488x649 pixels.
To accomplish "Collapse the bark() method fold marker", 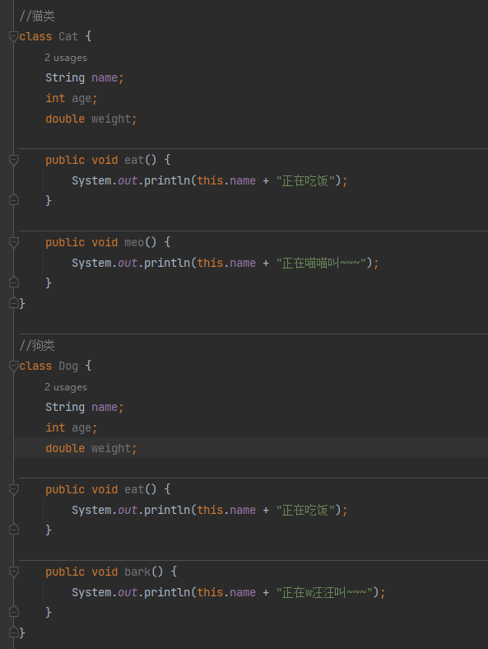I will 14,572.
